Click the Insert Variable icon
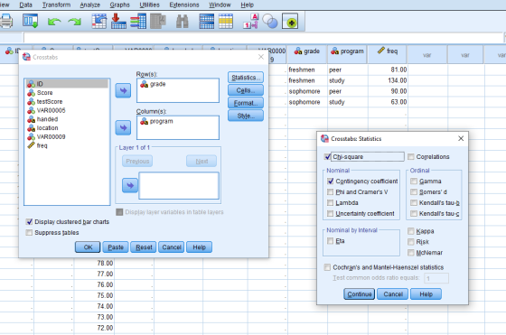 click(x=226, y=22)
